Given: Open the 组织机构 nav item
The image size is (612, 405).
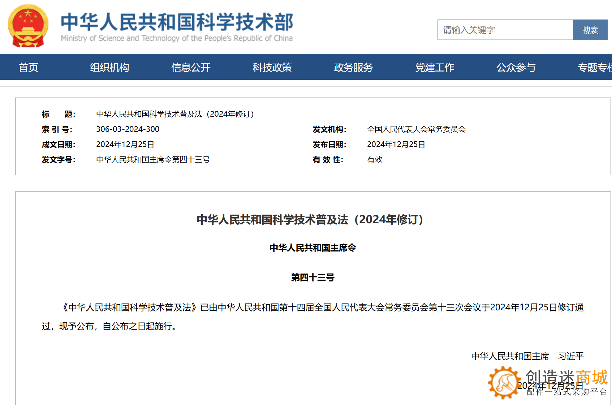Looking at the screenshot, I should (109, 67).
